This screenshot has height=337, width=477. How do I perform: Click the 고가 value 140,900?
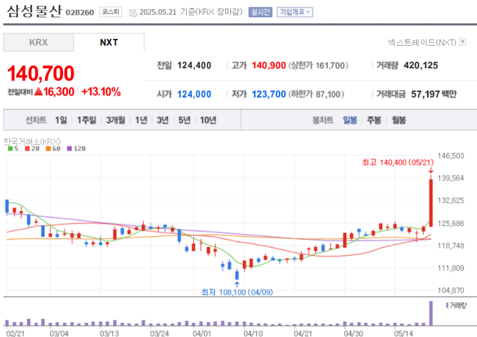point(268,65)
